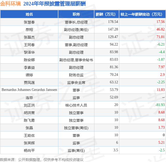Image resolution: width=166 pixels, height=162 pixels.
Task: Click the role 副总经理,董事会秘书
Action: pyautogui.click(x=76, y=60)
